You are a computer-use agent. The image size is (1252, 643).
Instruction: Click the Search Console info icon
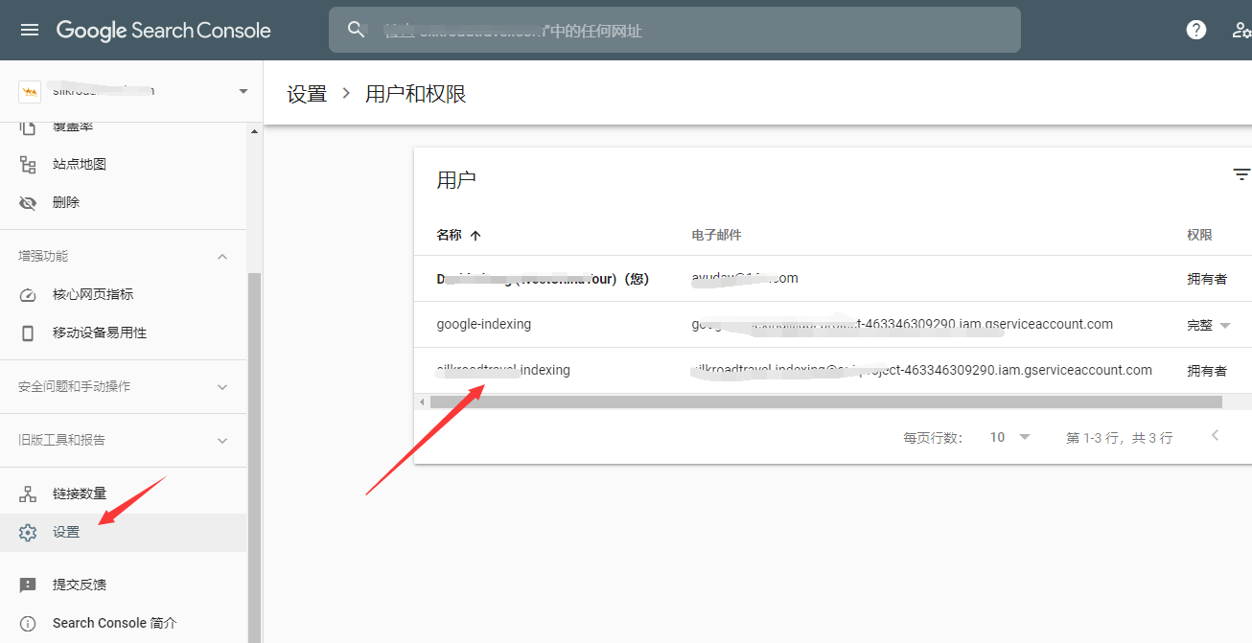(x=28, y=623)
